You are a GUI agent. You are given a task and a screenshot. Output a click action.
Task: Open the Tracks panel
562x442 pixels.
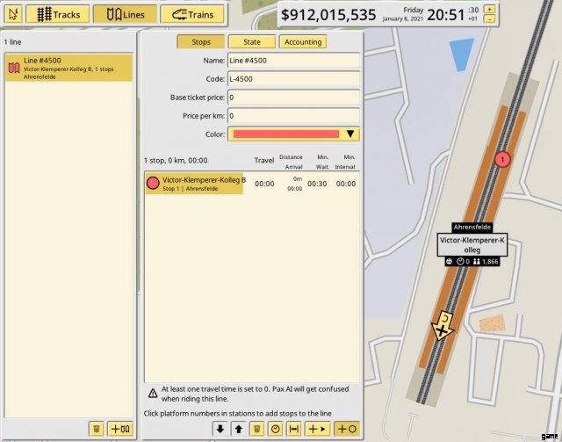click(58, 14)
